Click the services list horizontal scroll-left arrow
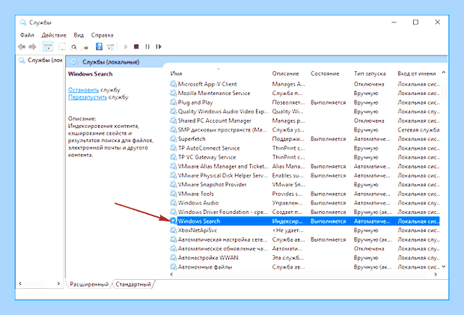 [x=171, y=274]
